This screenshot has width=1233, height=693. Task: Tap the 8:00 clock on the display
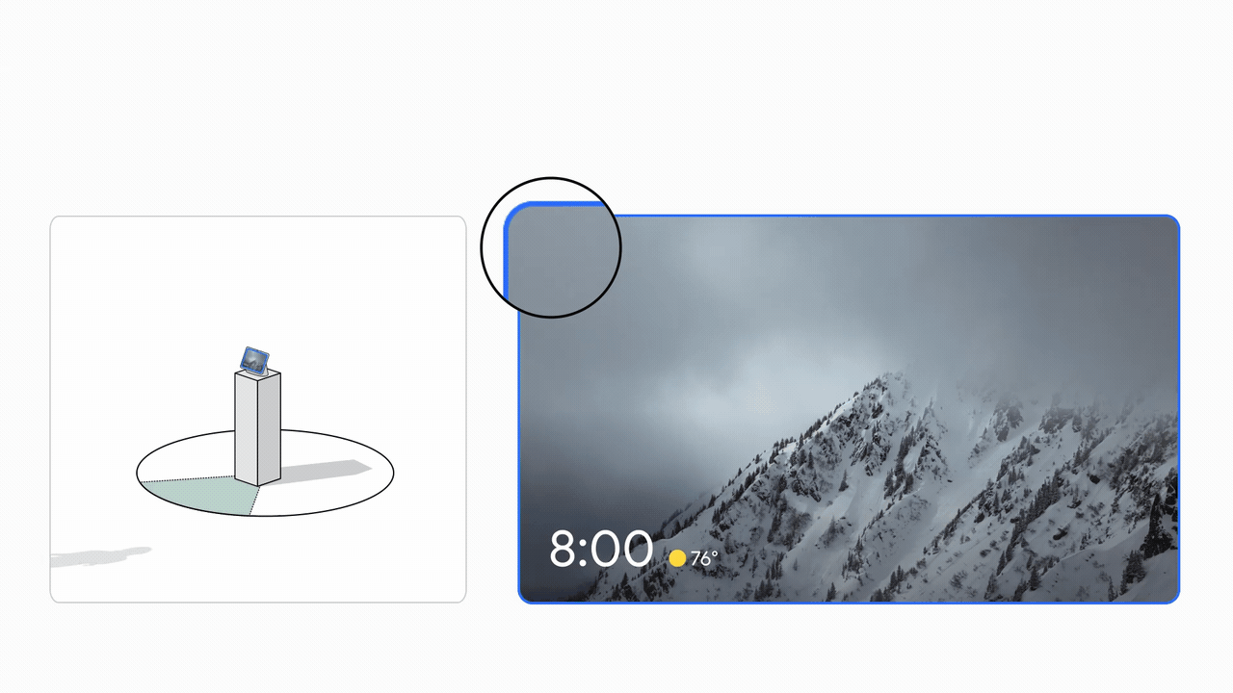(x=601, y=551)
